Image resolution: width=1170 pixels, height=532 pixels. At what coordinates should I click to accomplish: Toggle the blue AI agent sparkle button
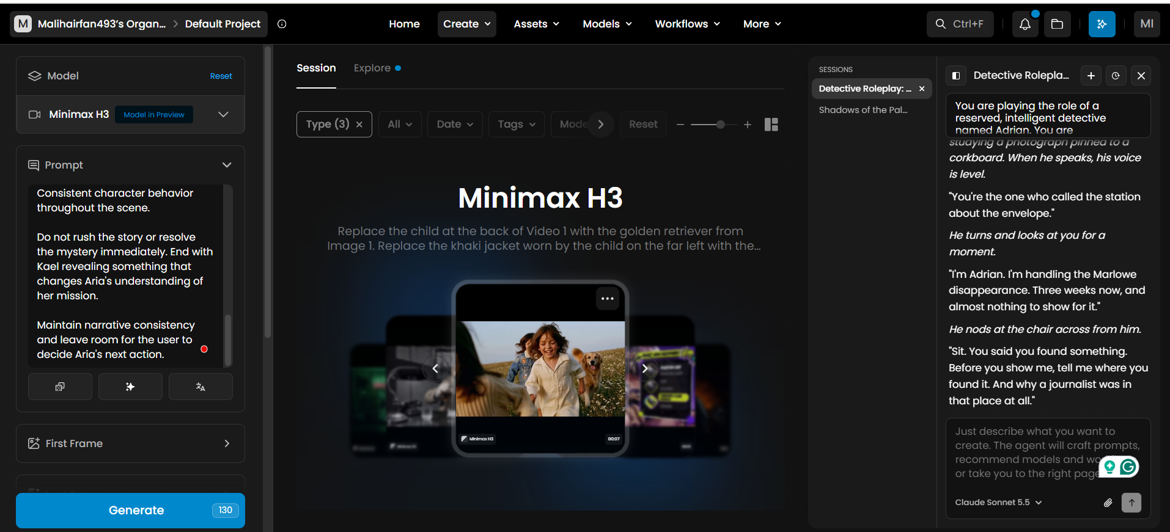coord(1102,24)
